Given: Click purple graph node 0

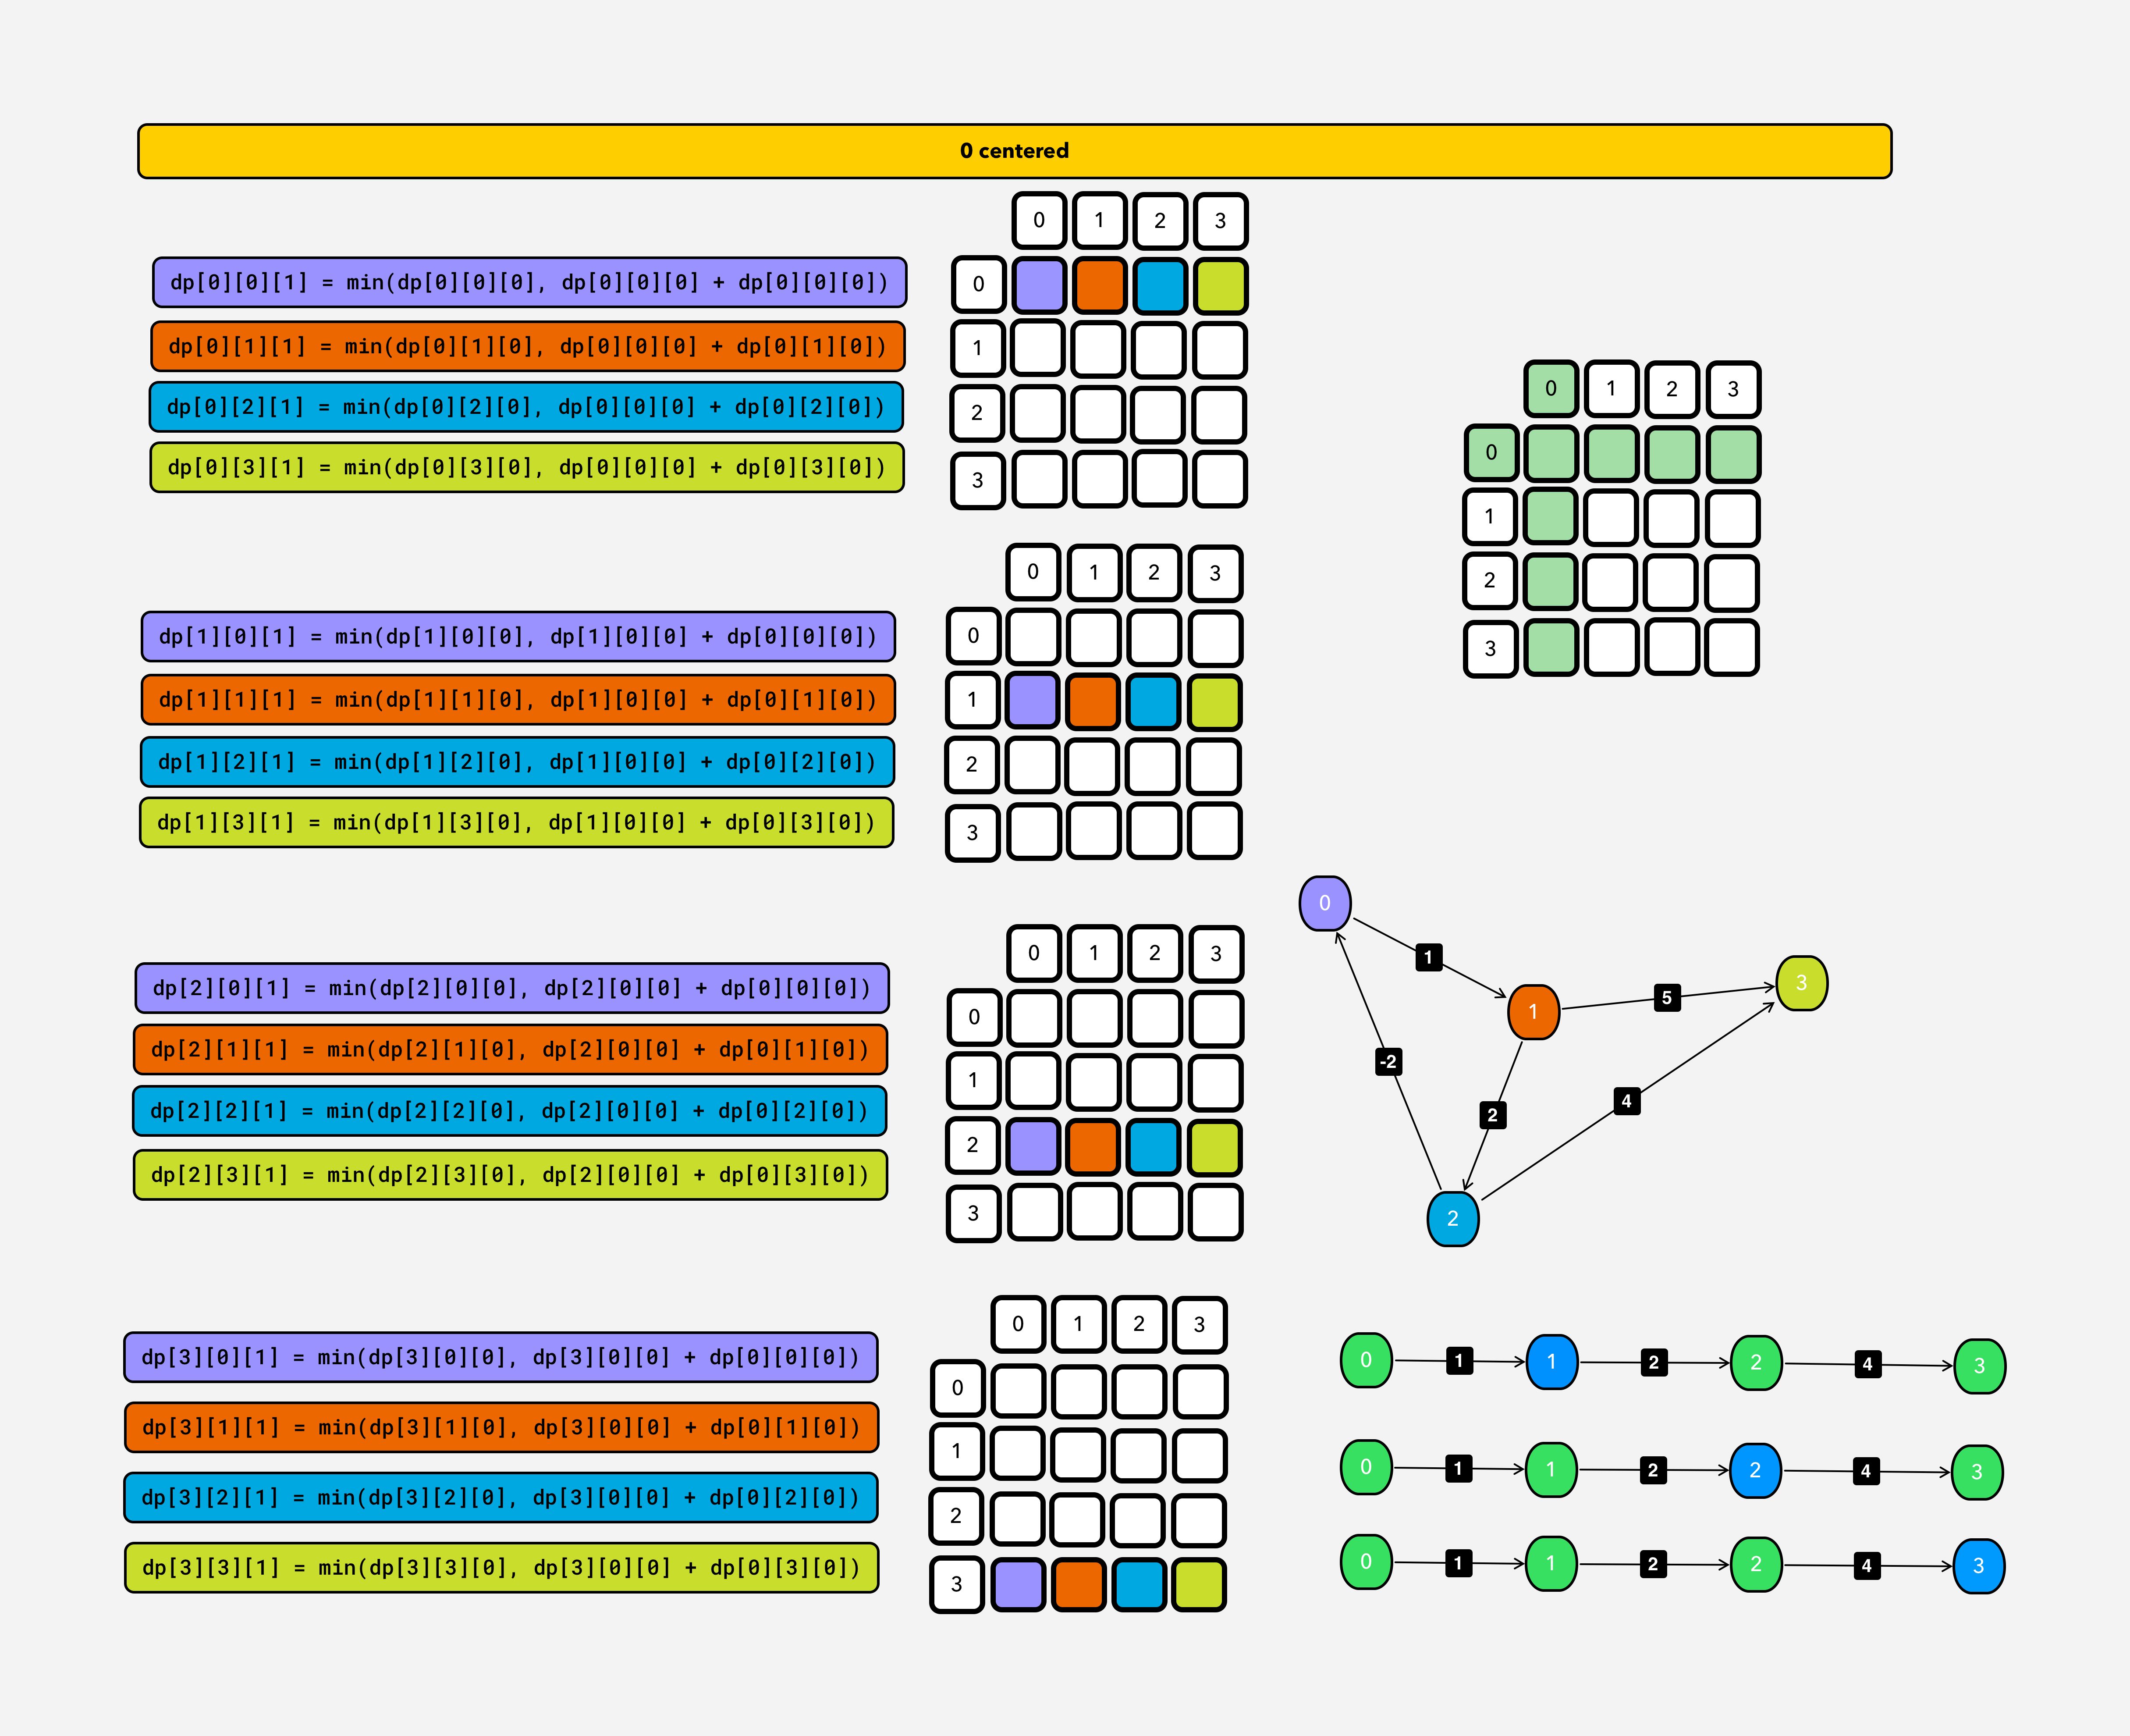Looking at the screenshot, I should (x=1324, y=903).
